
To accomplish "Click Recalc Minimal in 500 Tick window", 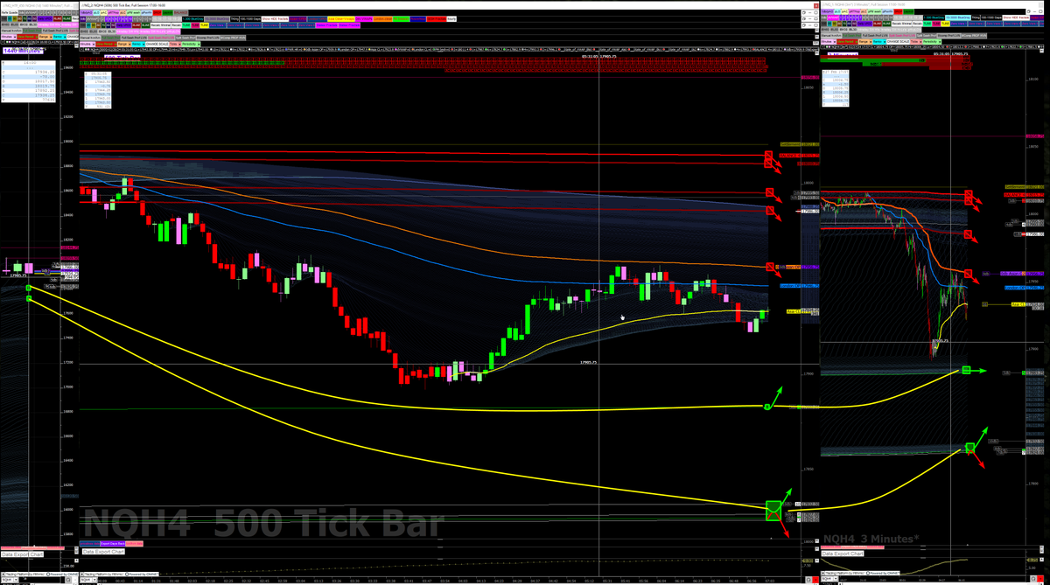I will (160, 24).
